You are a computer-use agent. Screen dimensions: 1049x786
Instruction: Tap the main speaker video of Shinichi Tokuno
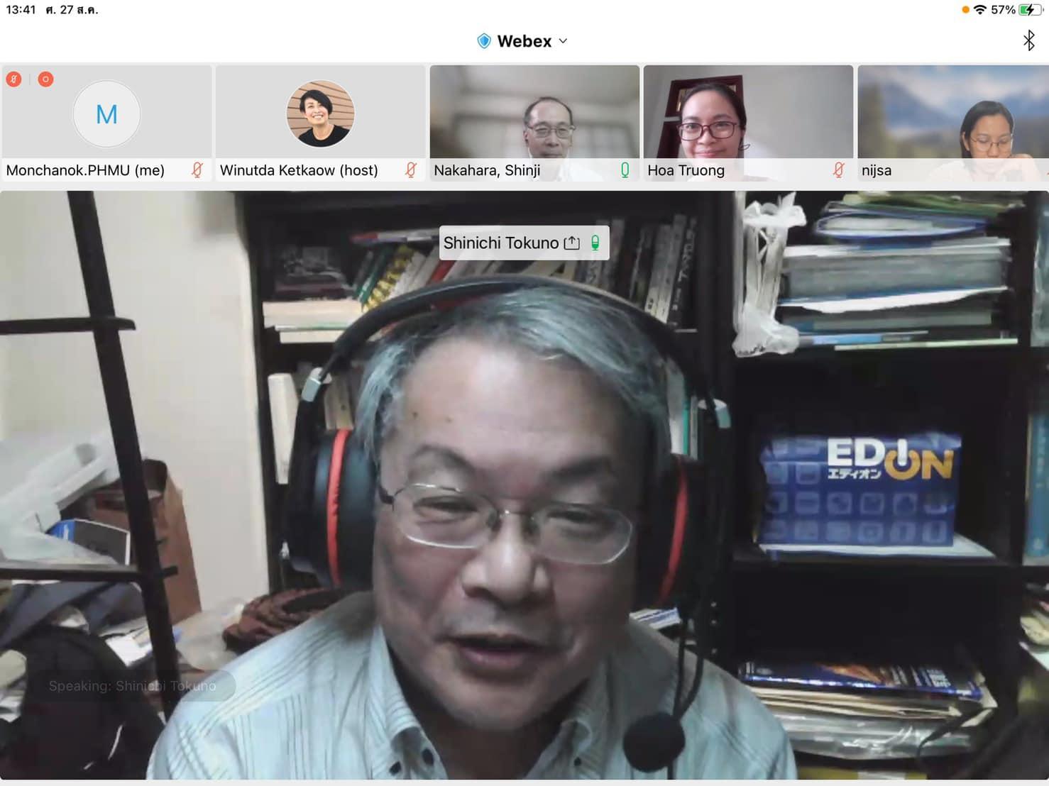coord(524,485)
